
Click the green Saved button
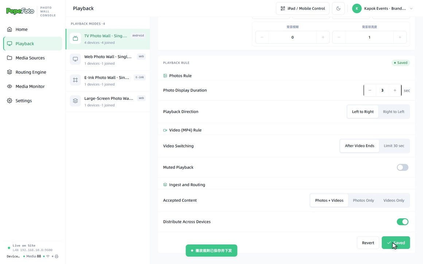396,243
